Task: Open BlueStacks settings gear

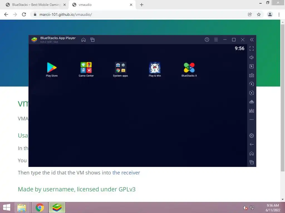Action: click(x=252, y=135)
